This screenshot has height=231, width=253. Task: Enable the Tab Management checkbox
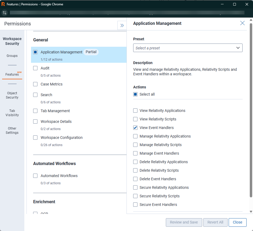point(35,111)
